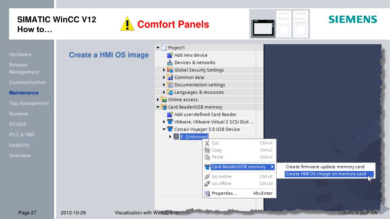
Task: Open the Usability section link
Action: 19,145
